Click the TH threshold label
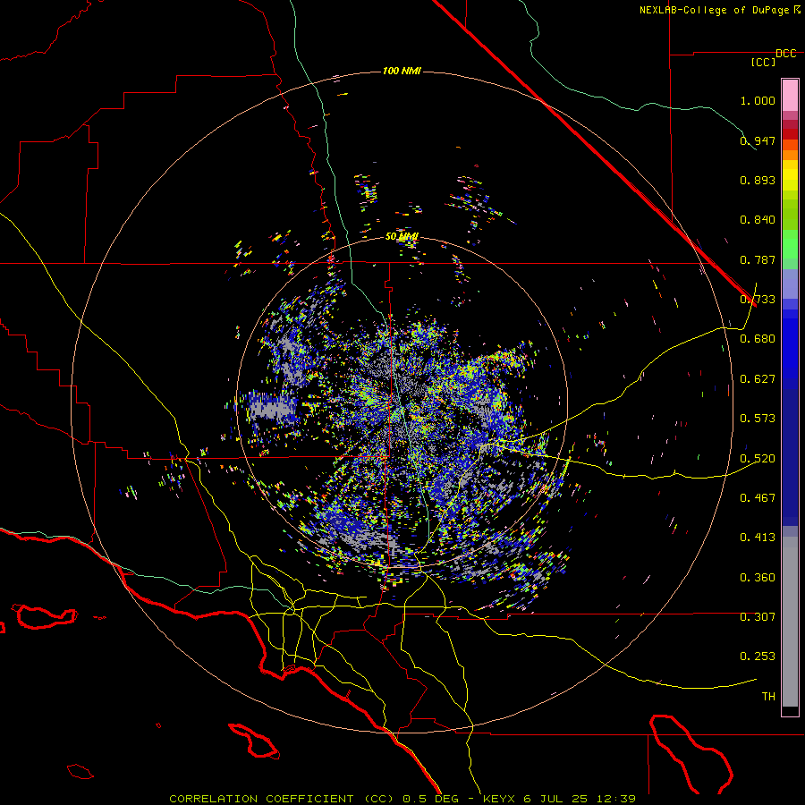This screenshot has height=805, width=805. tap(768, 697)
